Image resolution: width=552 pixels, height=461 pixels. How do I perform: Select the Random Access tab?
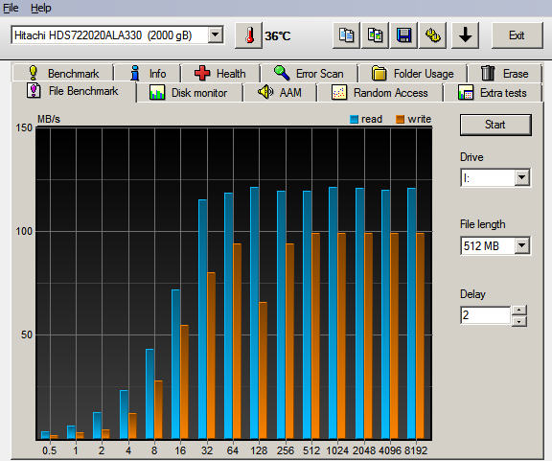[379, 93]
